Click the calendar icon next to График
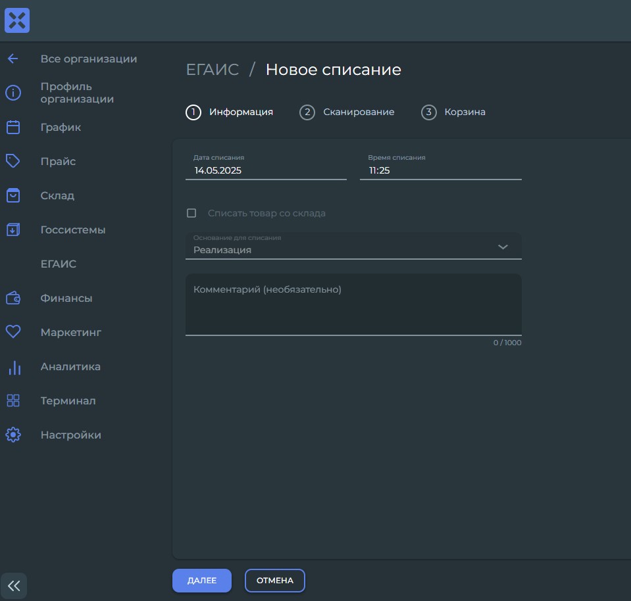This screenshot has width=631, height=601. coord(13,127)
